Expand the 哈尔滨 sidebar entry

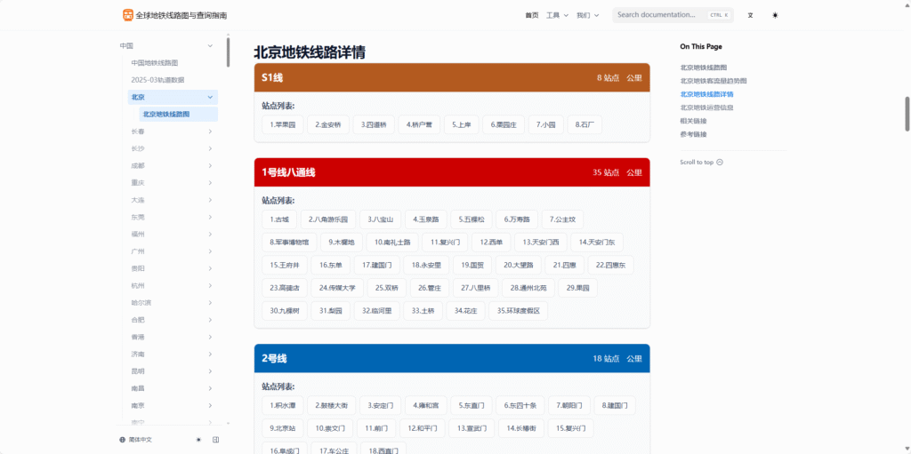(210, 302)
